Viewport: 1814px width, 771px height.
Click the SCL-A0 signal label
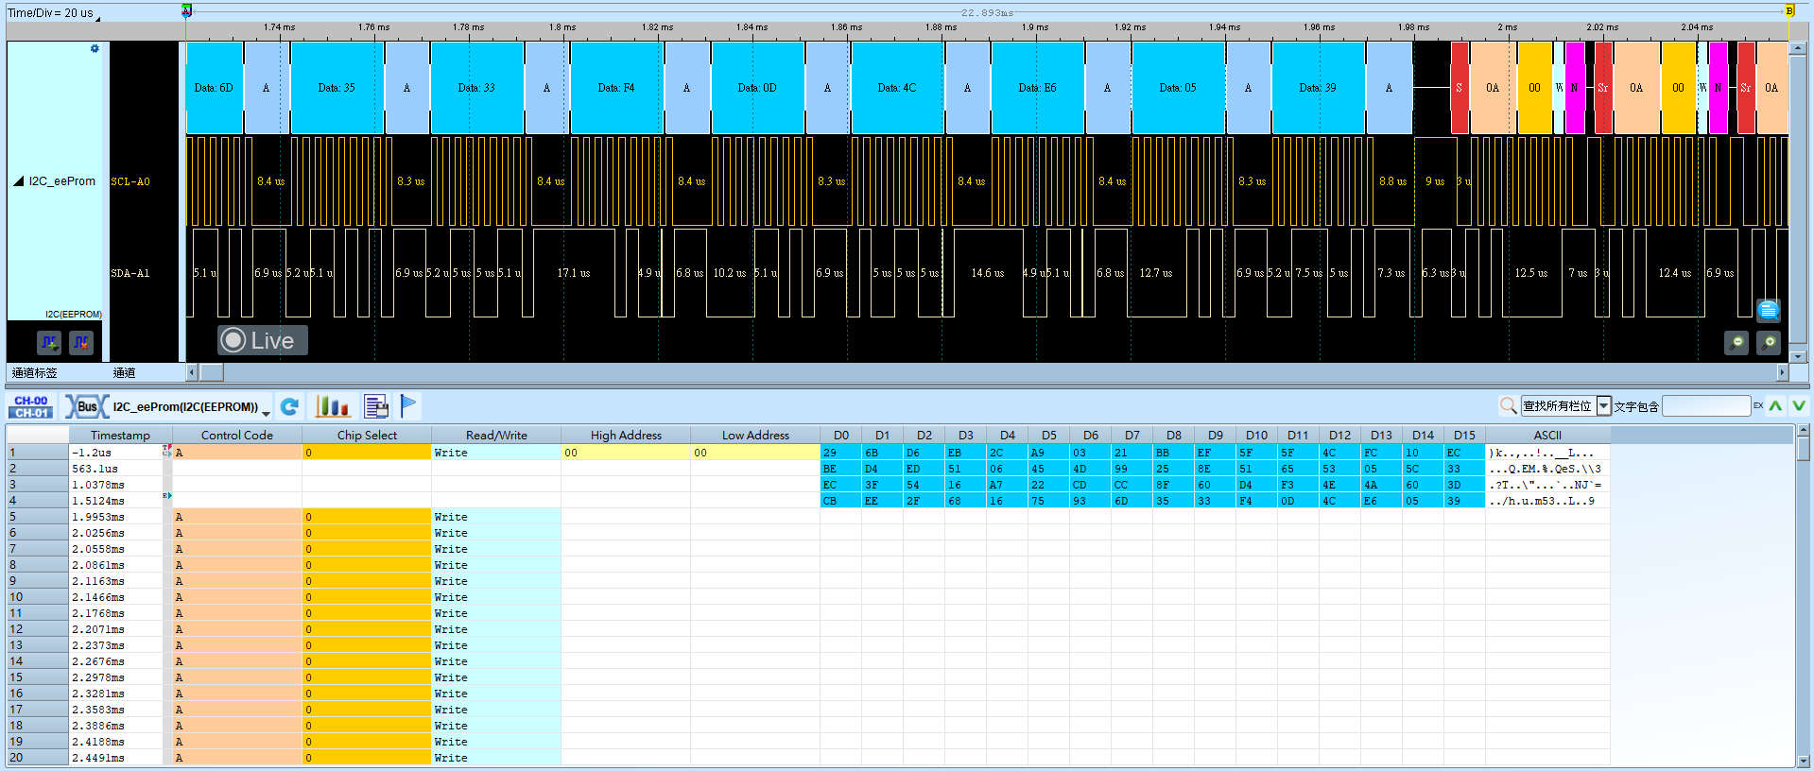click(130, 181)
